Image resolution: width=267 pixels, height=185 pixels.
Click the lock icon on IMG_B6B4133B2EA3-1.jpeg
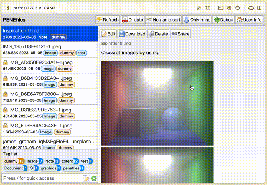tap(6, 78)
